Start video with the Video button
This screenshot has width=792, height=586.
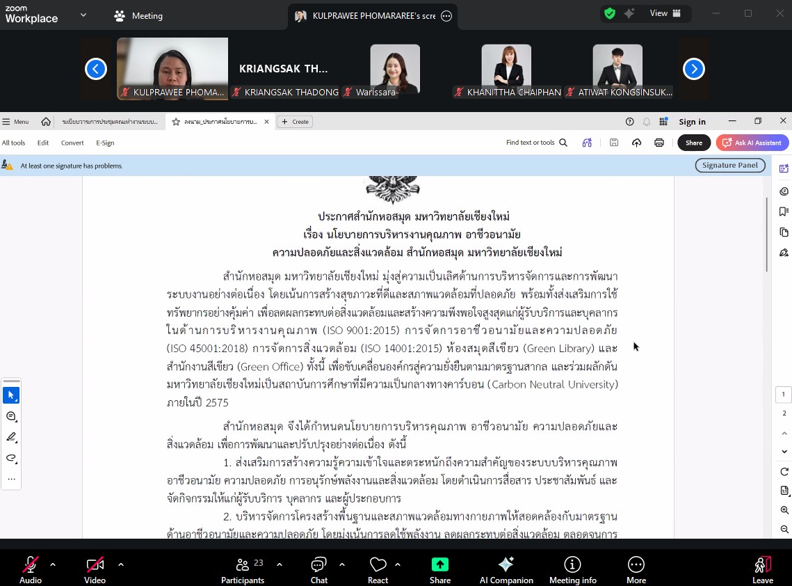95,569
